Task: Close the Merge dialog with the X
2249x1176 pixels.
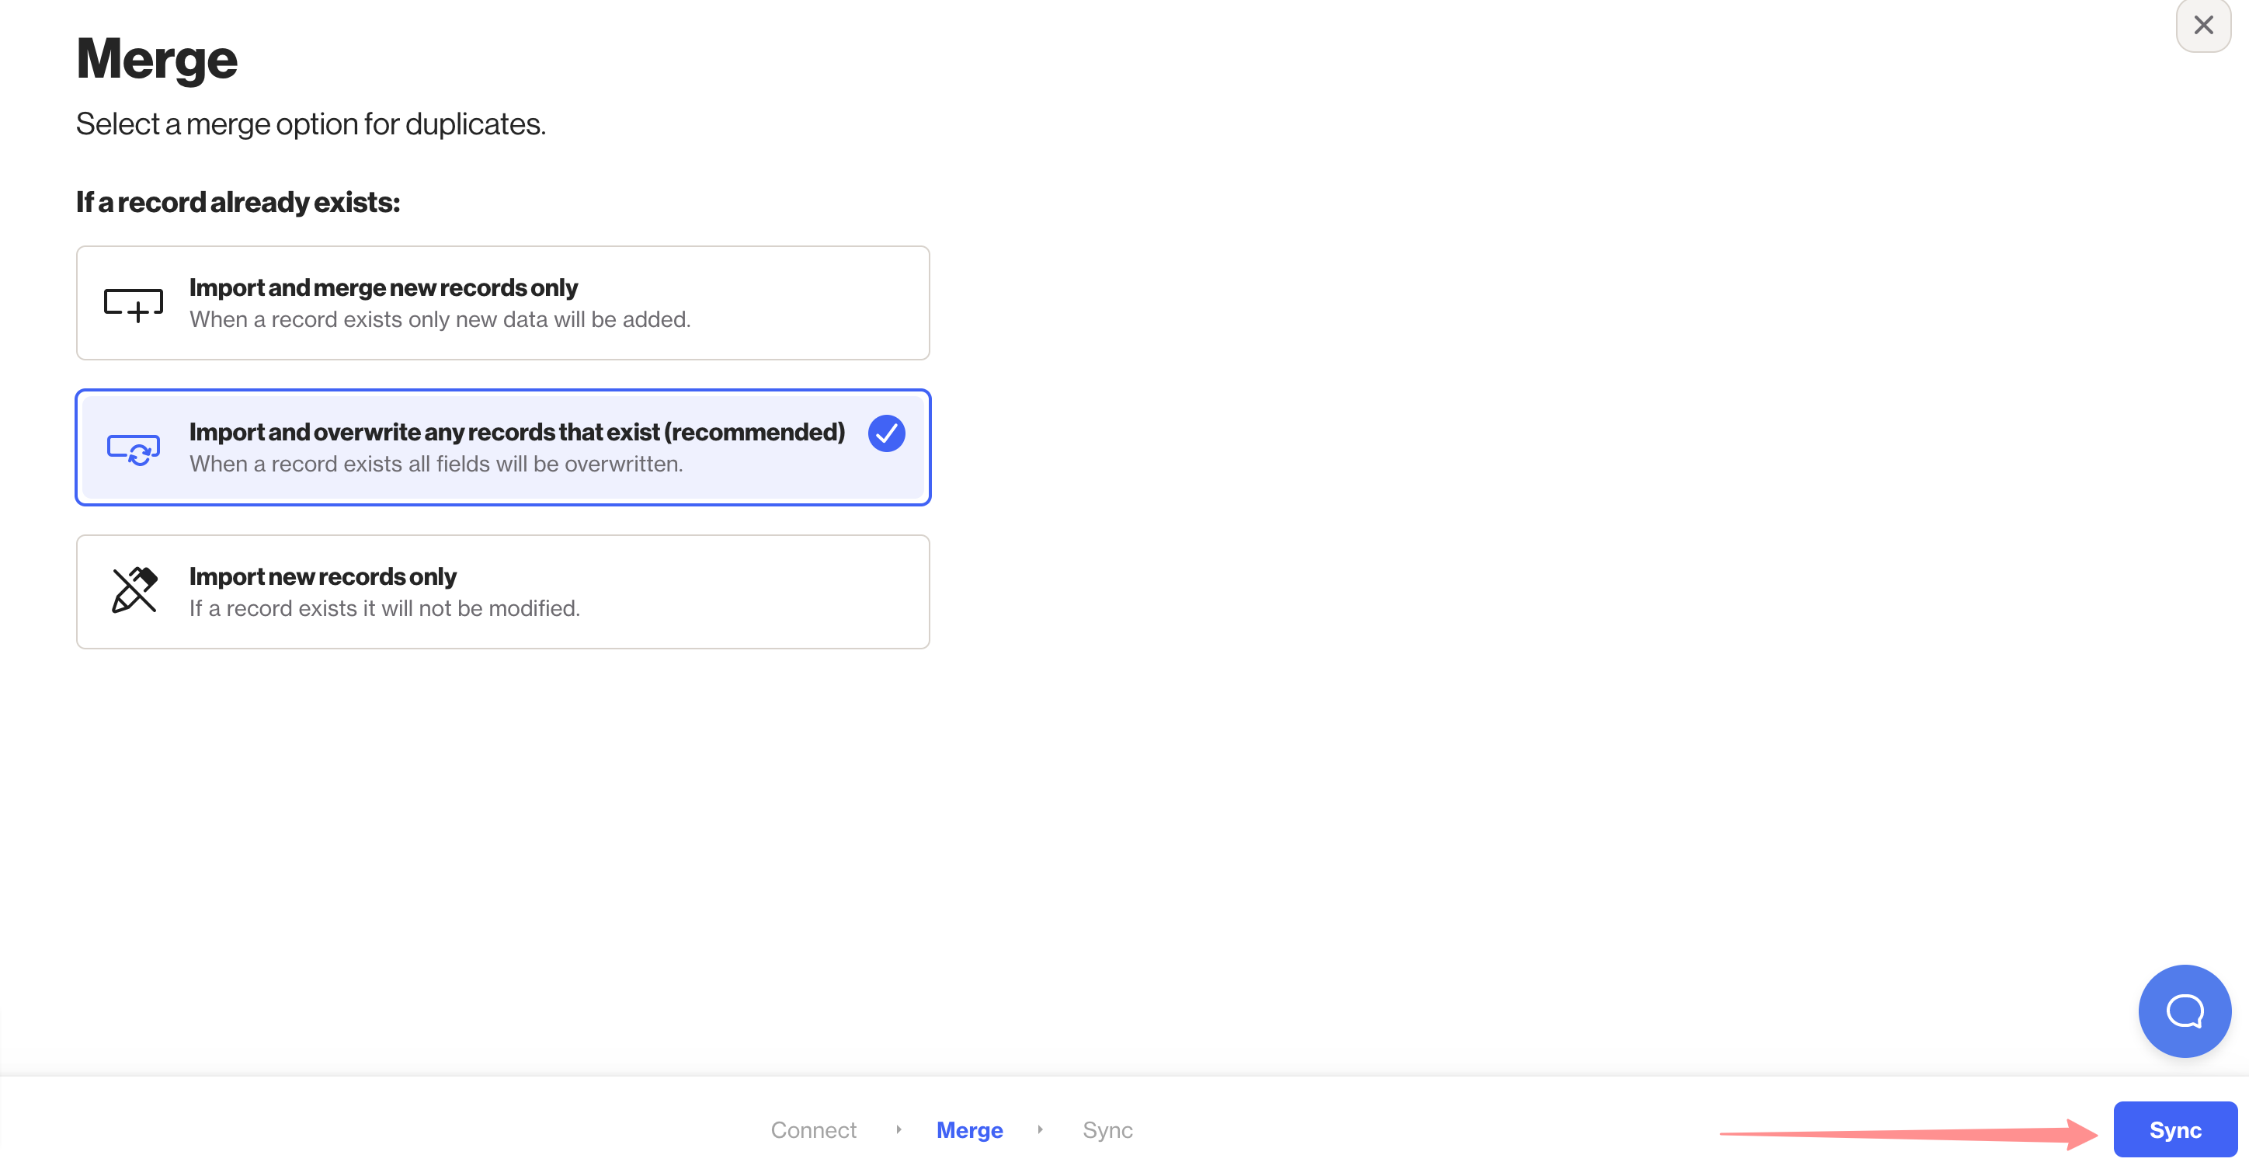Action: click(2204, 24)
